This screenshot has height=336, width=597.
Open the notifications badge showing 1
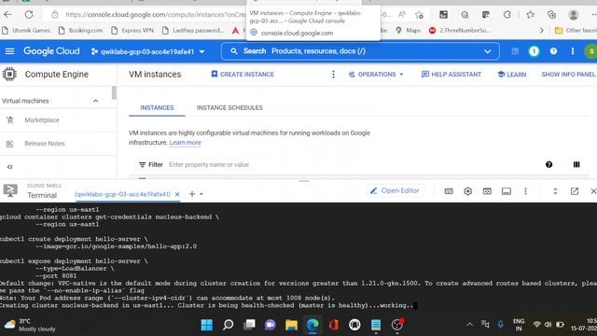tap(534, 51)
